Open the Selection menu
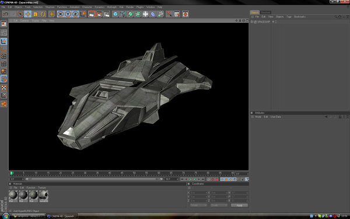 tap(38, 7)
